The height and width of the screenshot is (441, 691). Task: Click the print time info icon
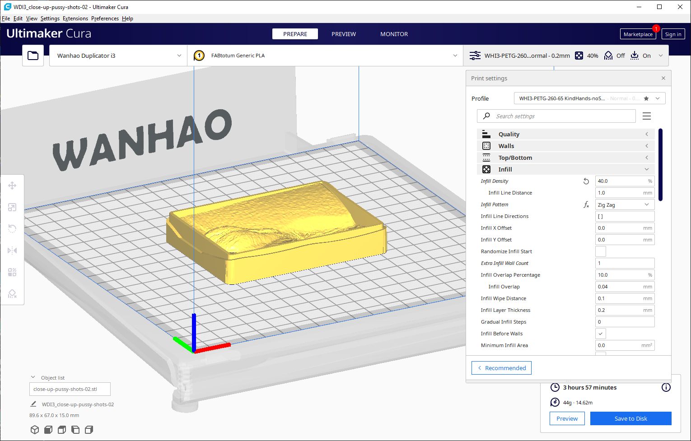(666, 387)
